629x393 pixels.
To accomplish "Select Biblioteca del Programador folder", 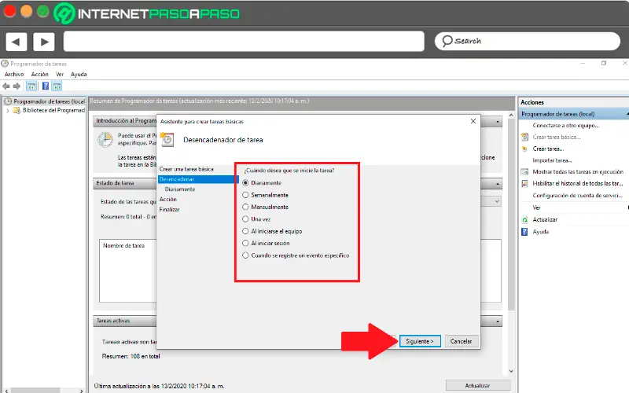I will pos(50,110).
